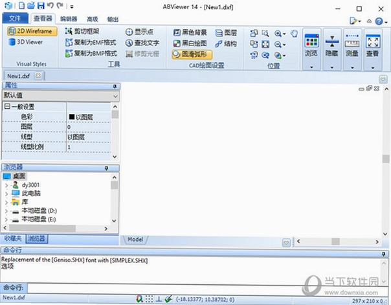Pin the 命令行 command line panel
The height and width of the screenshot is (305, 391).
(x=383, y=254)
